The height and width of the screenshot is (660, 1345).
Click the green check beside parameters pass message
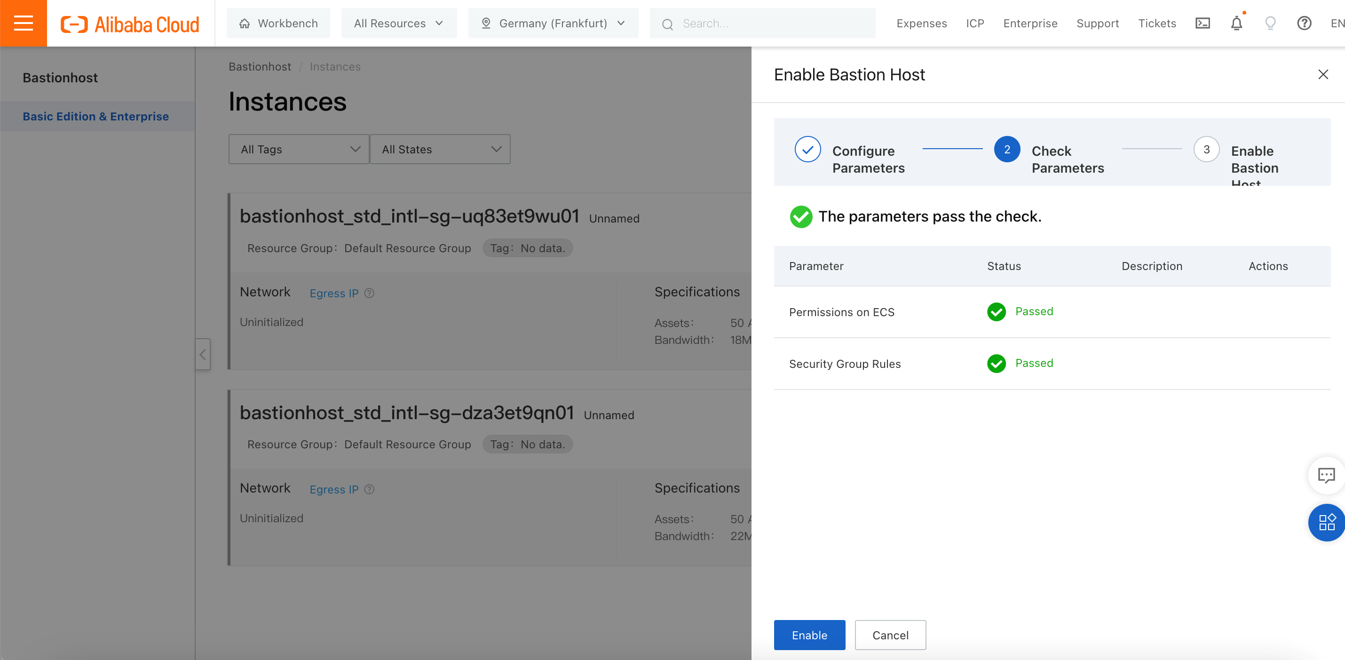click(801, 217)
